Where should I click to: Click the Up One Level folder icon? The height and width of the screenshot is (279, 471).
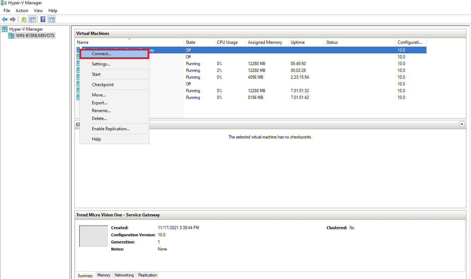point(24,19)
